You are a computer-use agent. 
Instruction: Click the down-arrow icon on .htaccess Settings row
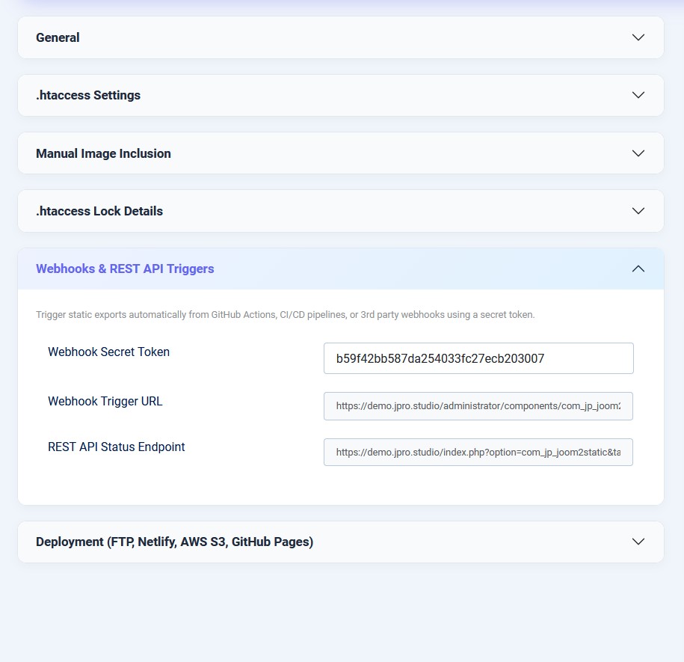point(638,95)
